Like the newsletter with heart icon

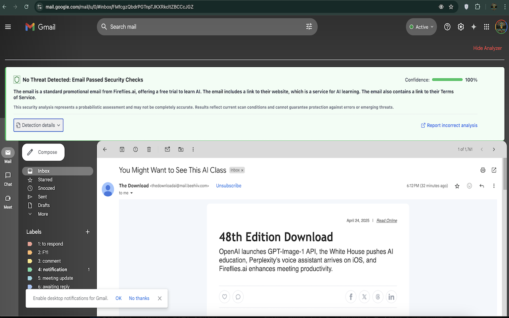click(x=225, y=297)
